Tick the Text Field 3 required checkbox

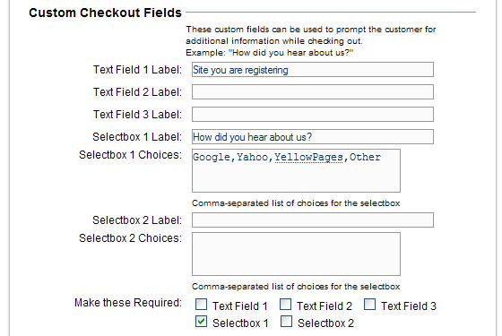(369, 305)
